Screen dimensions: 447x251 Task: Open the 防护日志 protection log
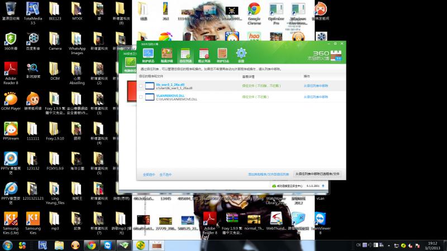[222, 55]
